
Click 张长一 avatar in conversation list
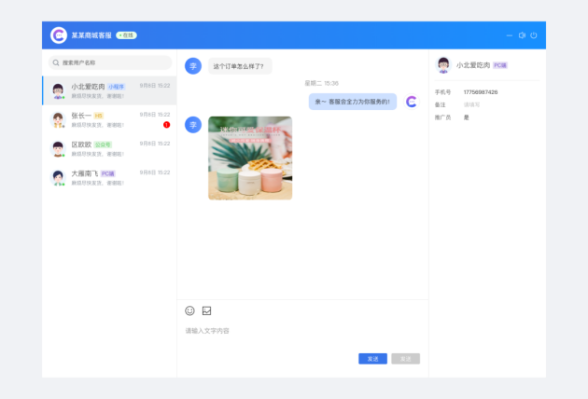(x=58, y=119)
